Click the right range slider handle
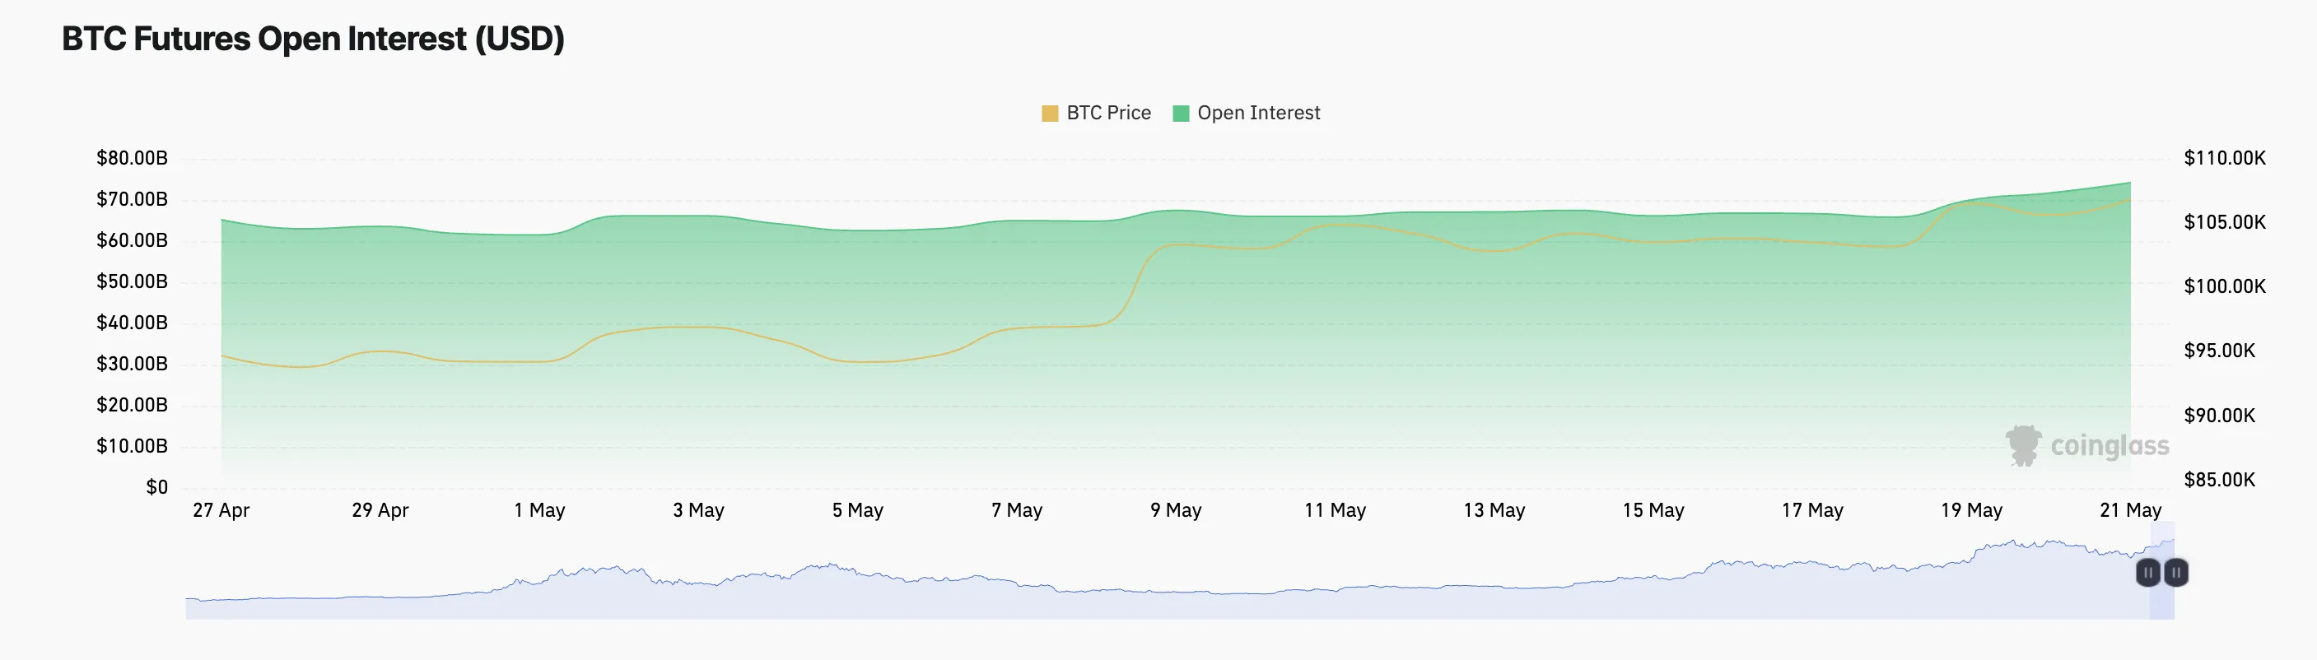Screen dimensions: 2317x660 point(2175,573)
